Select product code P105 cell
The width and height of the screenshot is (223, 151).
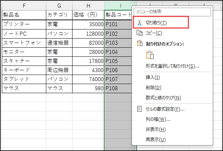(118, 61)
